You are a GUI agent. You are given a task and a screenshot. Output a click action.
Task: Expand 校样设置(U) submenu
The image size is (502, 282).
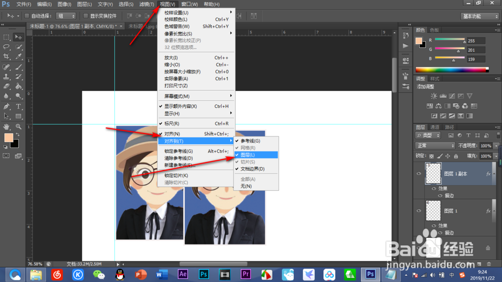(x=196, y=13)
